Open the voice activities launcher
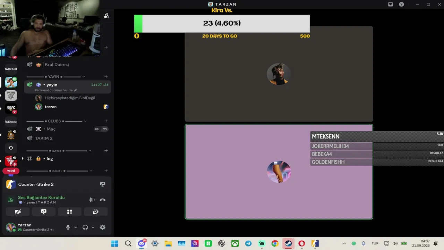 (70, 212)
